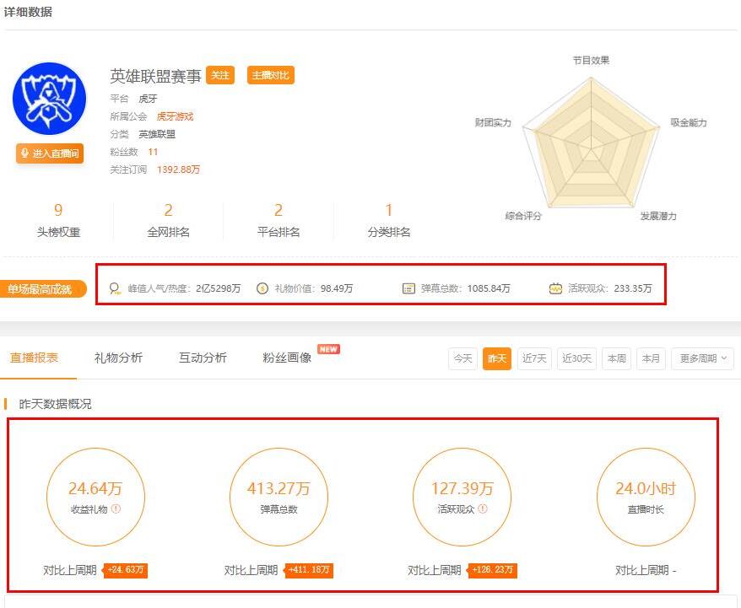
Task: Click the gift value coin icon
Action: point(262,288)
